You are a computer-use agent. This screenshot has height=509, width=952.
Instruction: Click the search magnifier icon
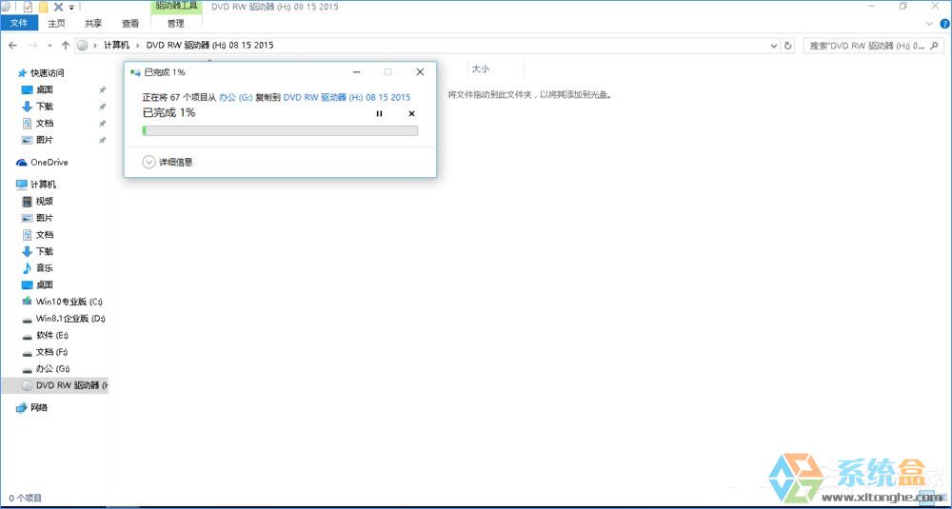click(x=935, y=46)
